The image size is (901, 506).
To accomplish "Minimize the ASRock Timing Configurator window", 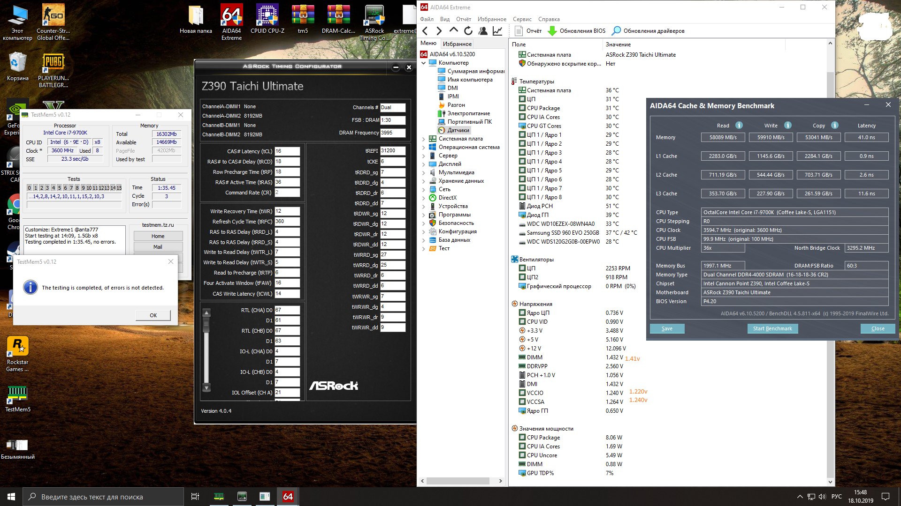I will click(396, 67).
